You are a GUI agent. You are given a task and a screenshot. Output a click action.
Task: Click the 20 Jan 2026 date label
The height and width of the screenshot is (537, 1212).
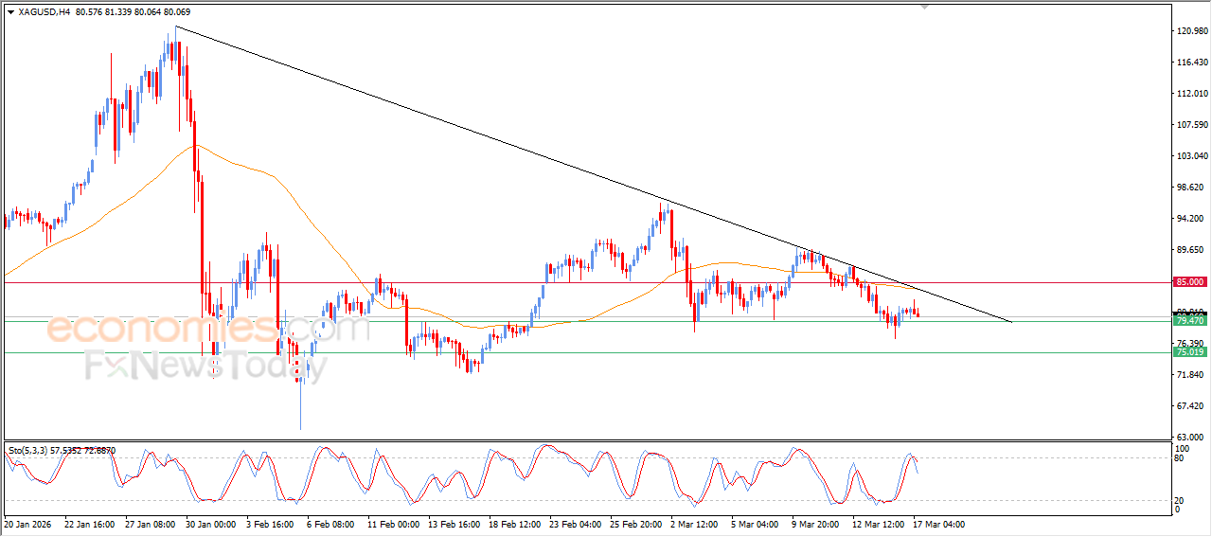pyautogui.click(x=28, y=523)
